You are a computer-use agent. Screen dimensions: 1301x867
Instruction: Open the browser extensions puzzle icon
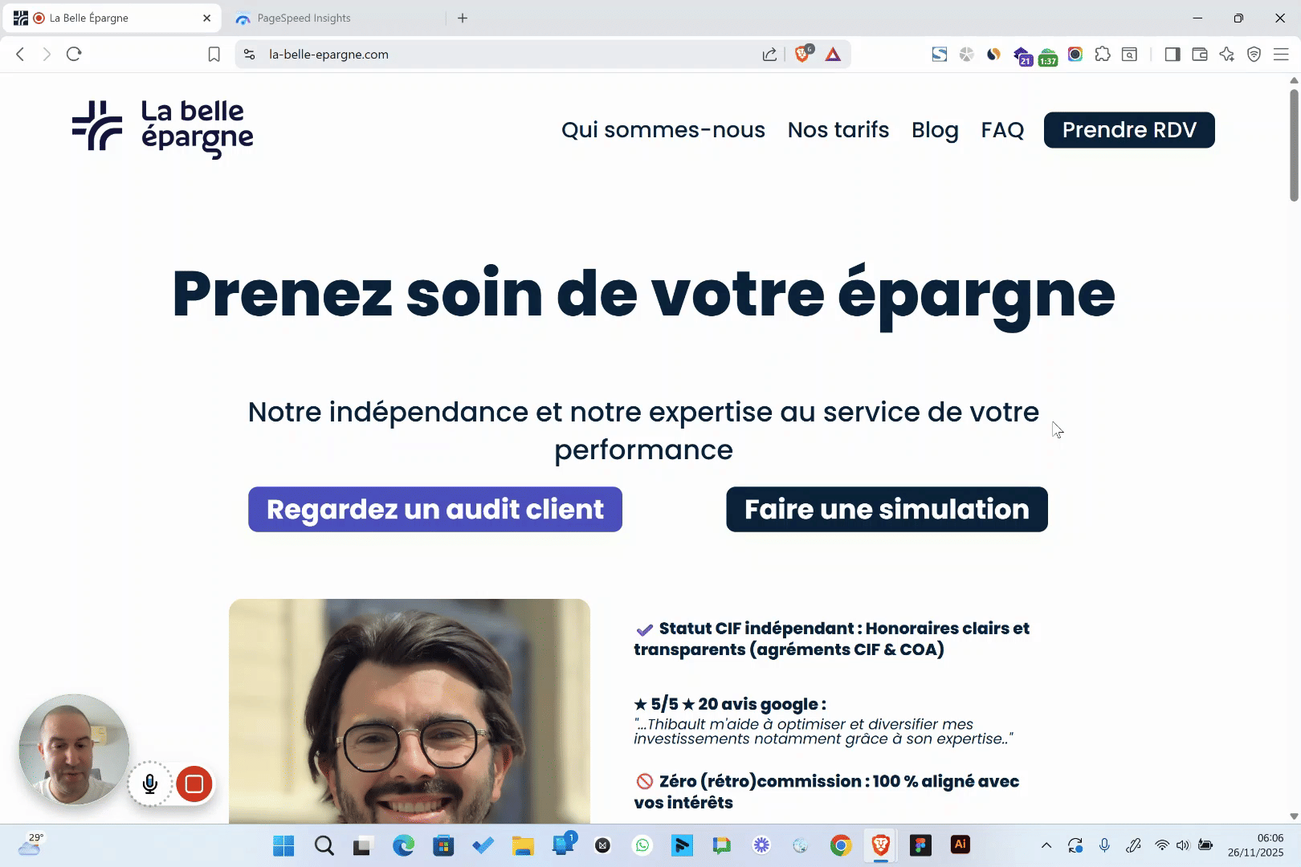1103,55
